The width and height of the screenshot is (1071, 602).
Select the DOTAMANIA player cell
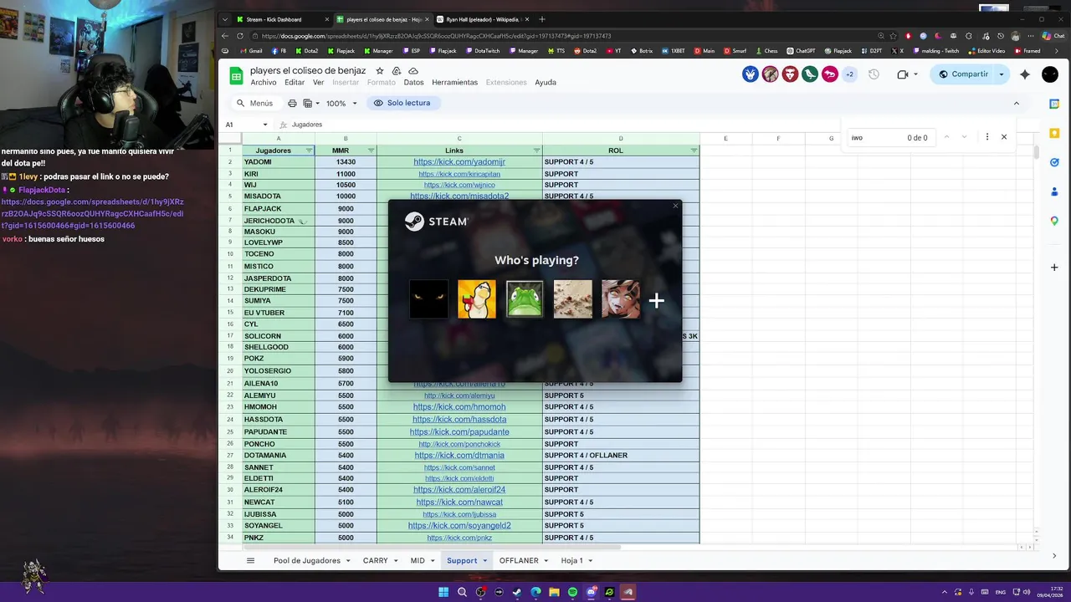click(279, 456)
